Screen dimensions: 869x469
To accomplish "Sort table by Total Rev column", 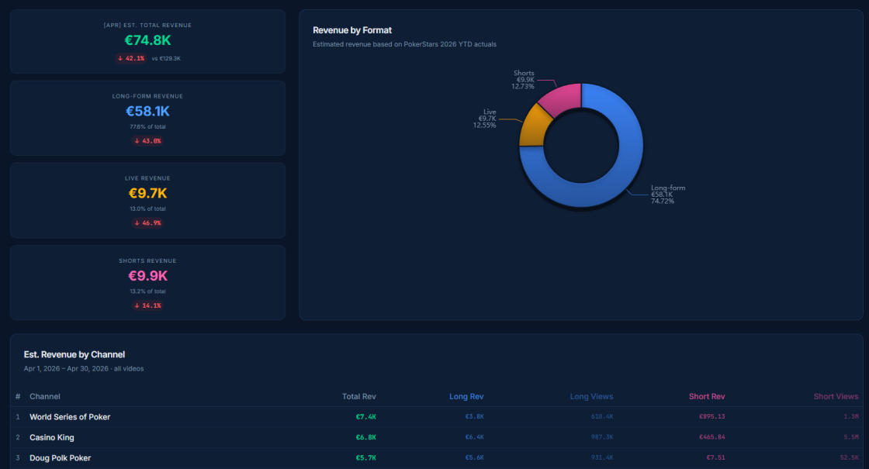I will tap(358, 396).
